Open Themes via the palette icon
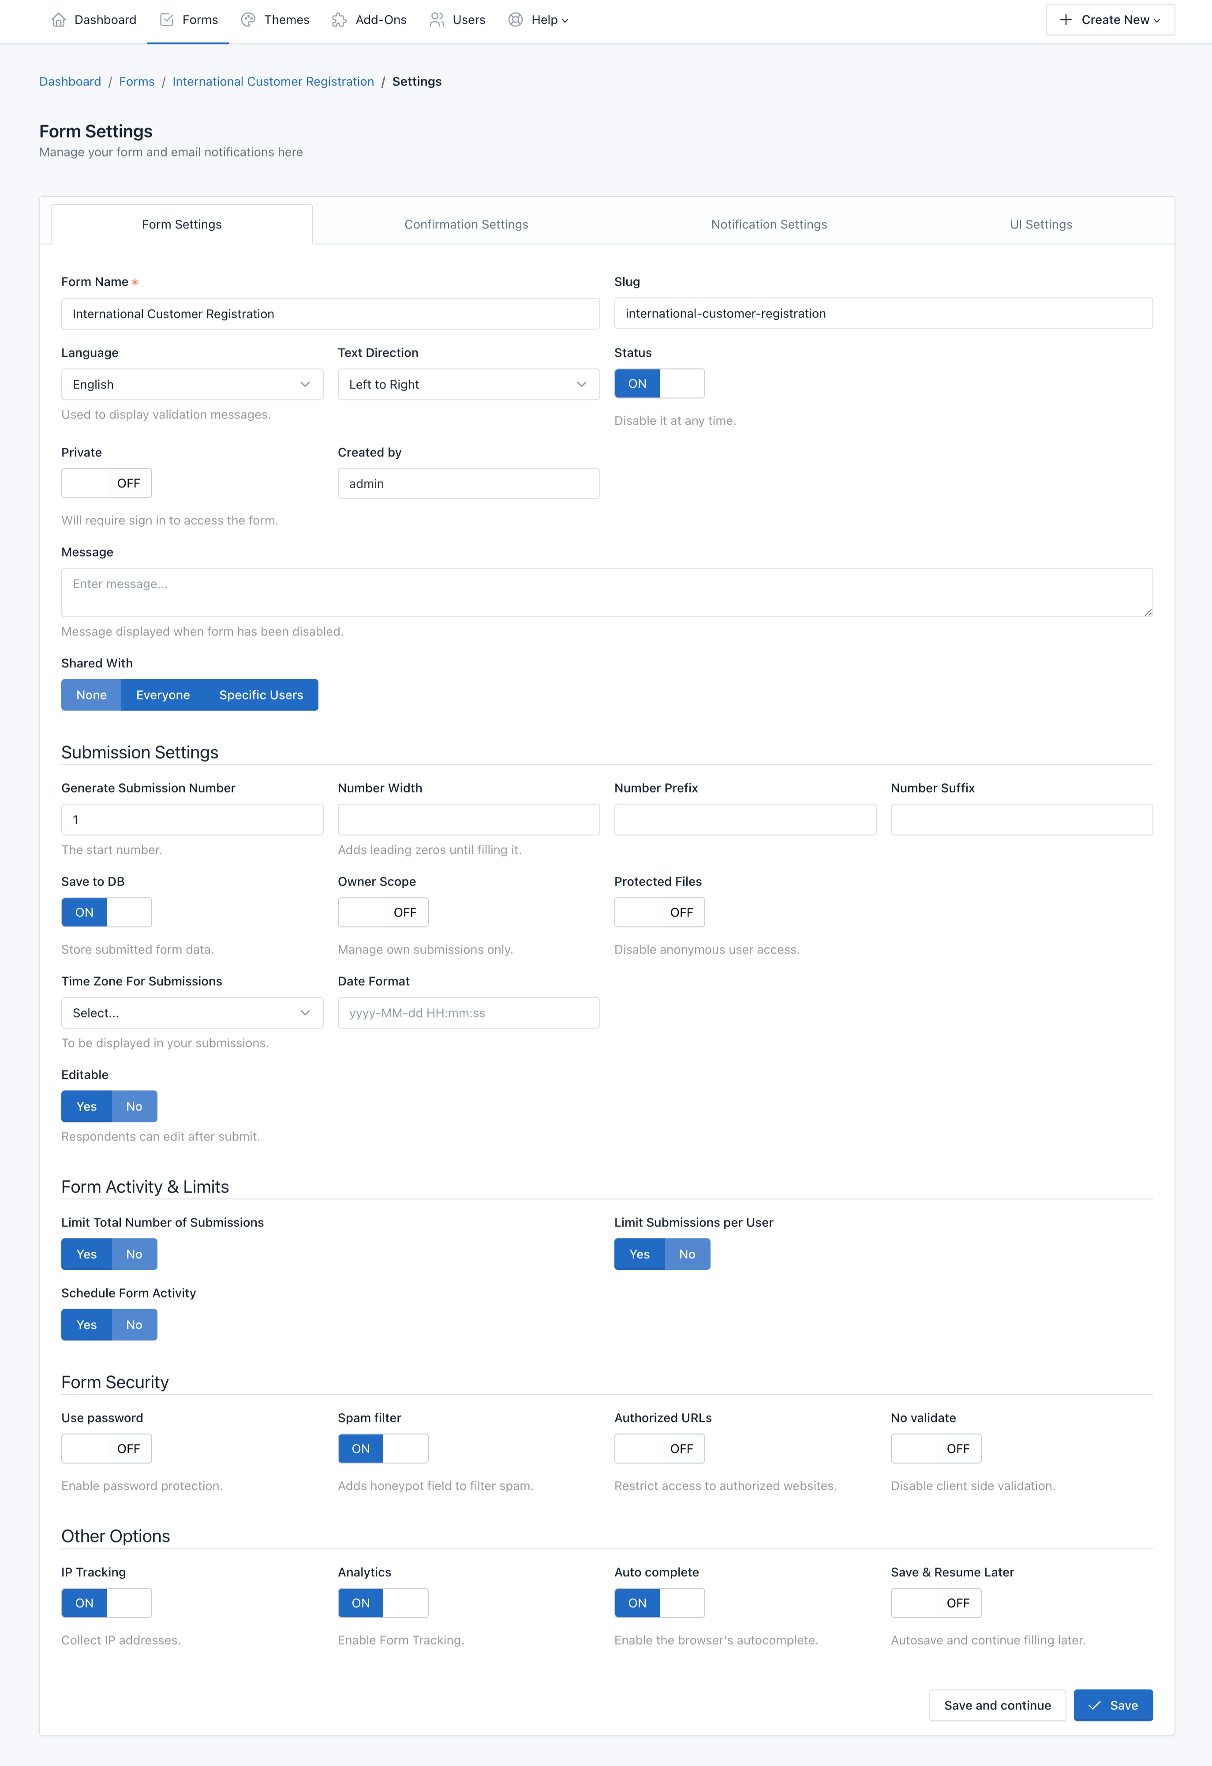Screen dimensions: 1212x1766 [248, 20]
